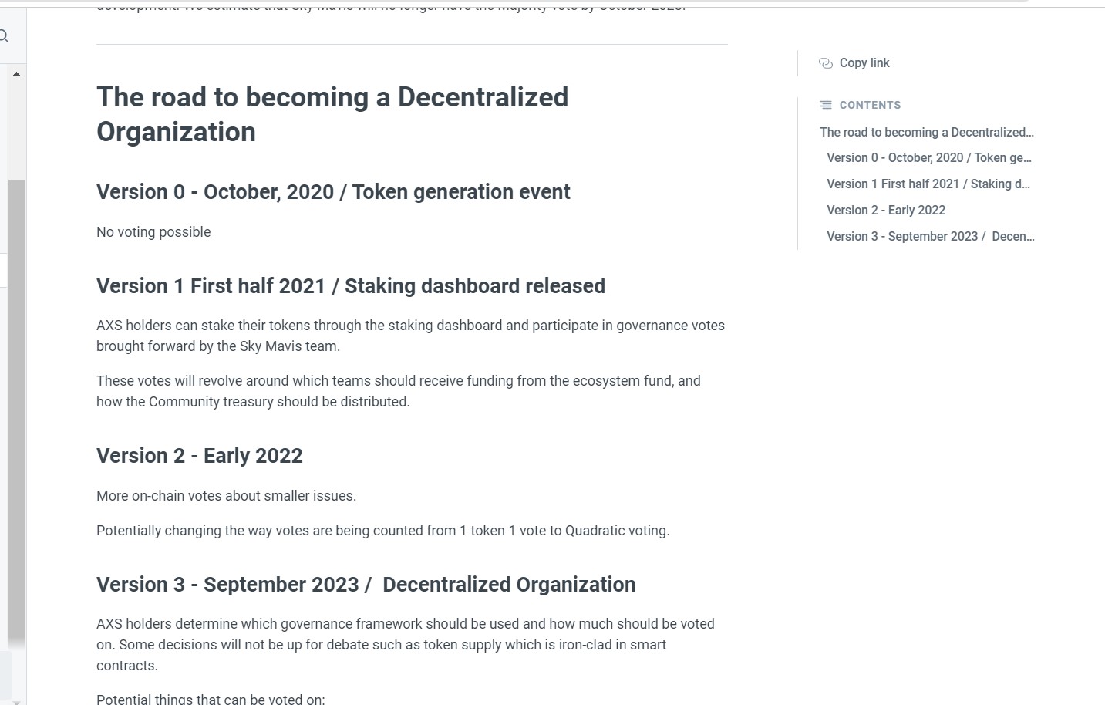1105x705 pixels.
Task: Go to 'Version 2 - Early 2022' in contents list
Action: (886, 211)
